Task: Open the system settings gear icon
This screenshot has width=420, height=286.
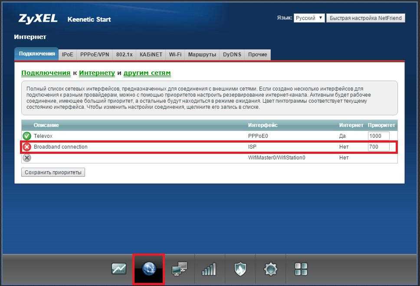Action: (x=271, y=269)
